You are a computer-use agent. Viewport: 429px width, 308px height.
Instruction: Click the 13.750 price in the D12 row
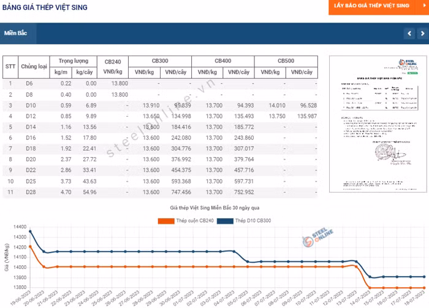tap(277, 117)
